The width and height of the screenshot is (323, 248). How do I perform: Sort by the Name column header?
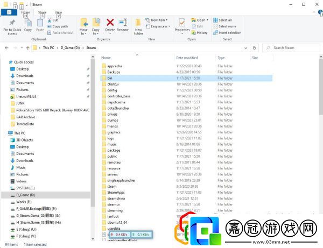[106, 58]
